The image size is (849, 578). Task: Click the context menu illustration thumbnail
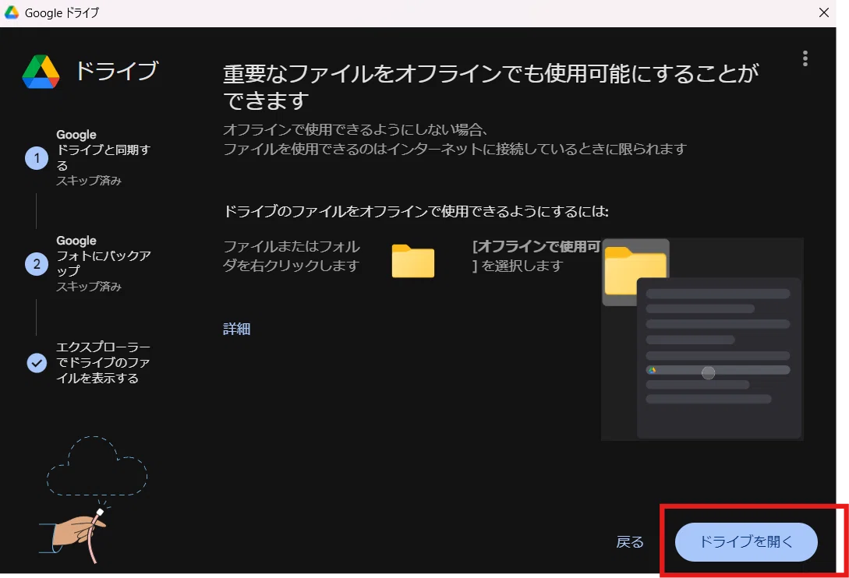(x=702, y=339)
